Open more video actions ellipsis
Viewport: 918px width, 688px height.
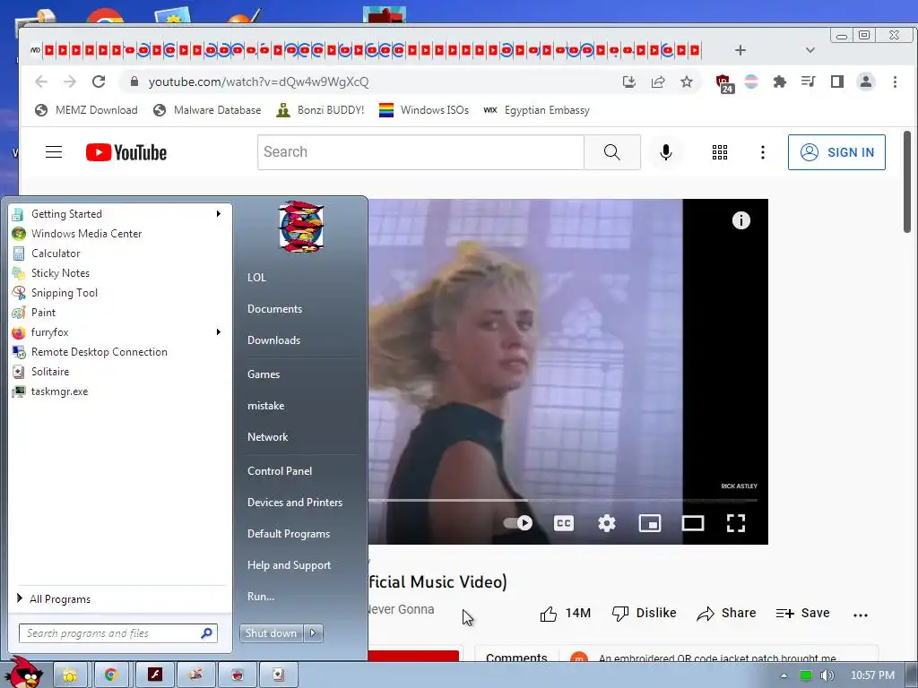(x=861, y=615)
